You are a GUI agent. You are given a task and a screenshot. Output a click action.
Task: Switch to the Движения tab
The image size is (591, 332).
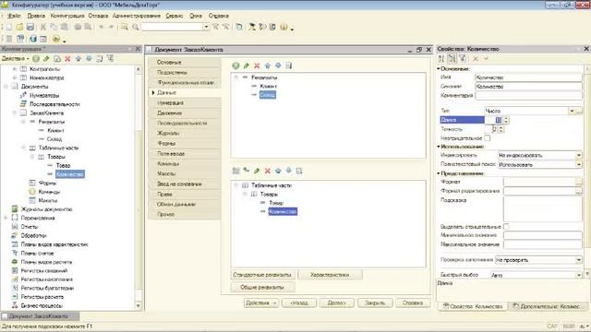click(185, 113)
